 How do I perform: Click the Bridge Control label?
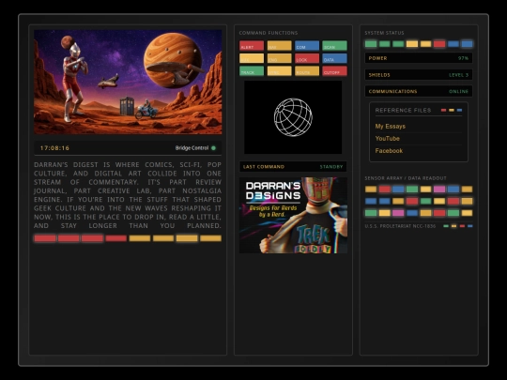pyautogui.click(x=192, y=148)
